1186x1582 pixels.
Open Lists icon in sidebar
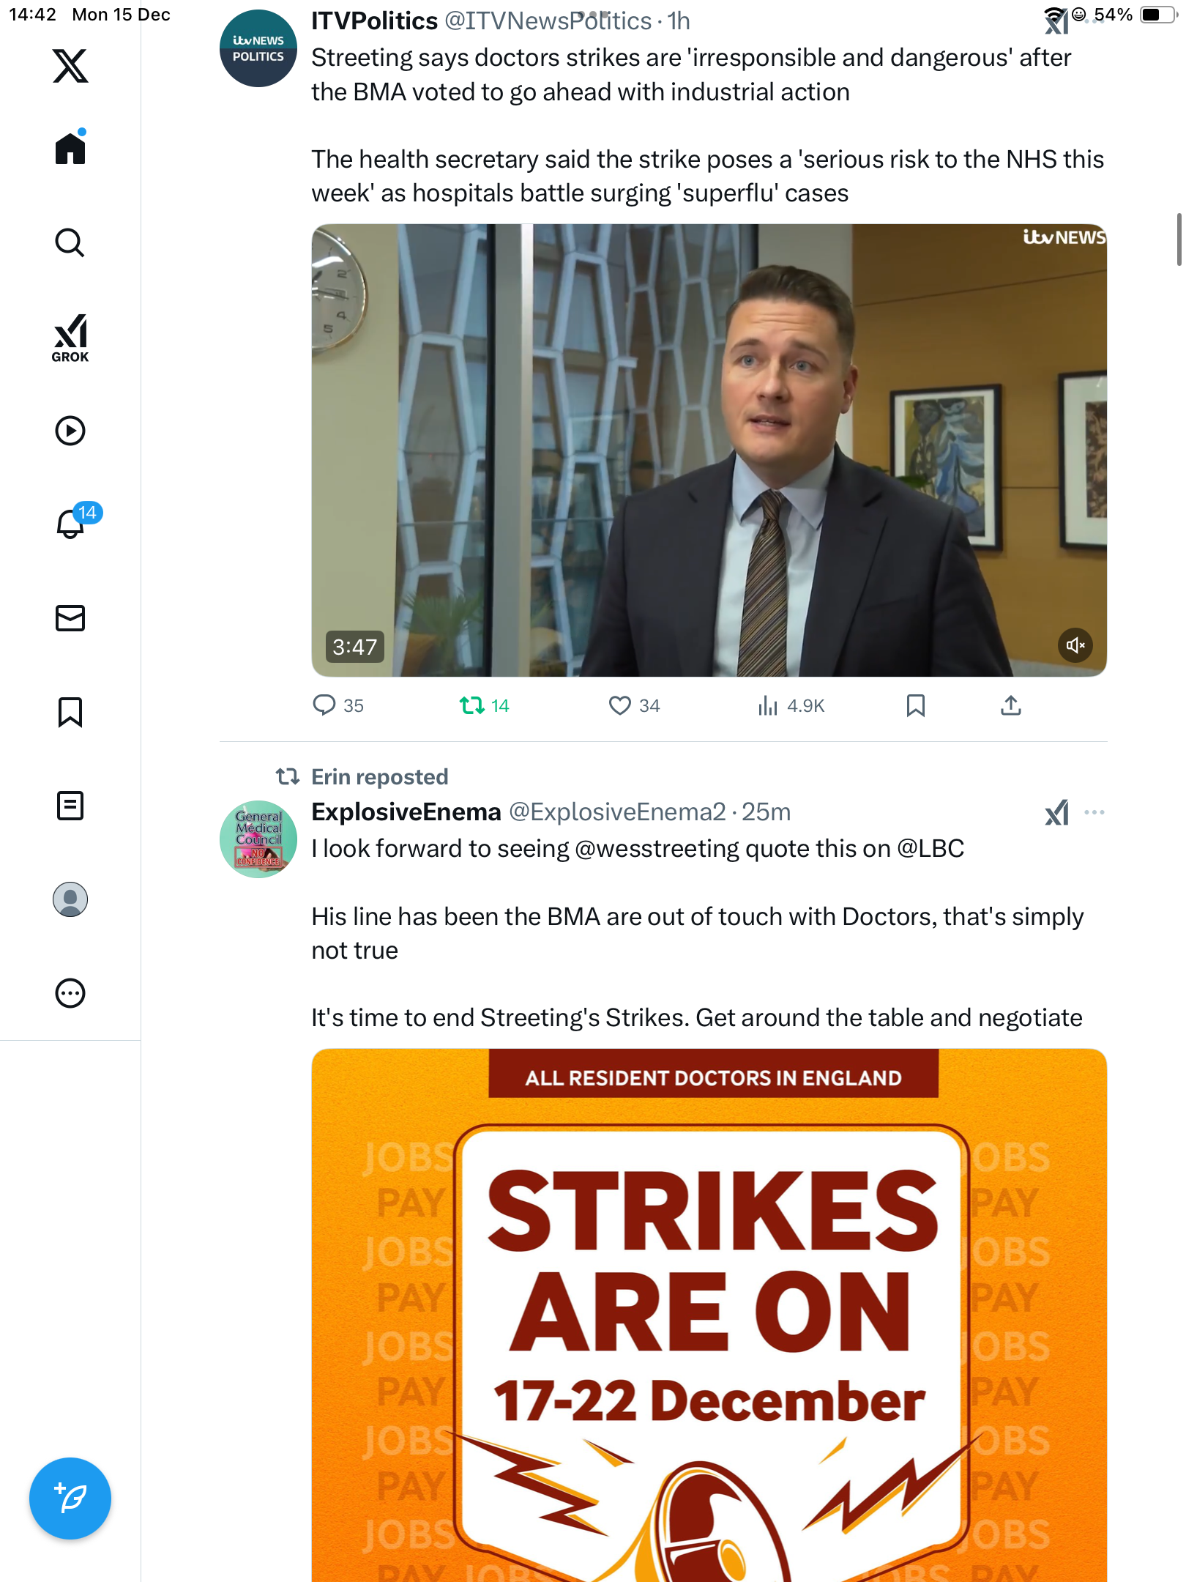pos(70,806)
